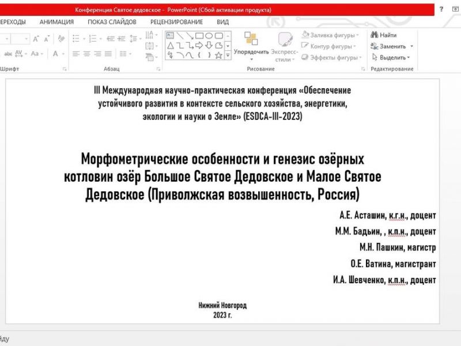Toggle left text alignment
This screenshot has height=346, width=461.
pos(75,54)
